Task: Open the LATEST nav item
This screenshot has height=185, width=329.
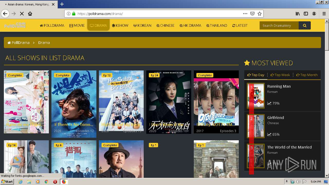Action: tap(240, 25)
